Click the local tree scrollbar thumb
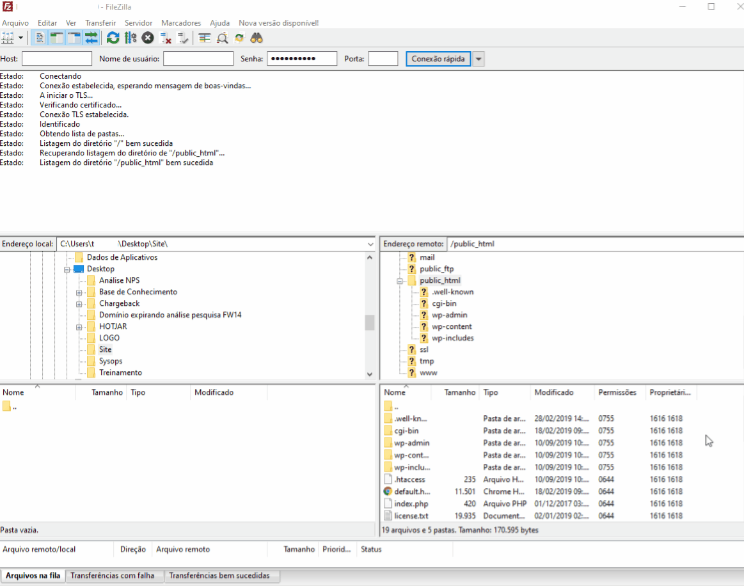This screenshot has height=586, width=744. 370,322
